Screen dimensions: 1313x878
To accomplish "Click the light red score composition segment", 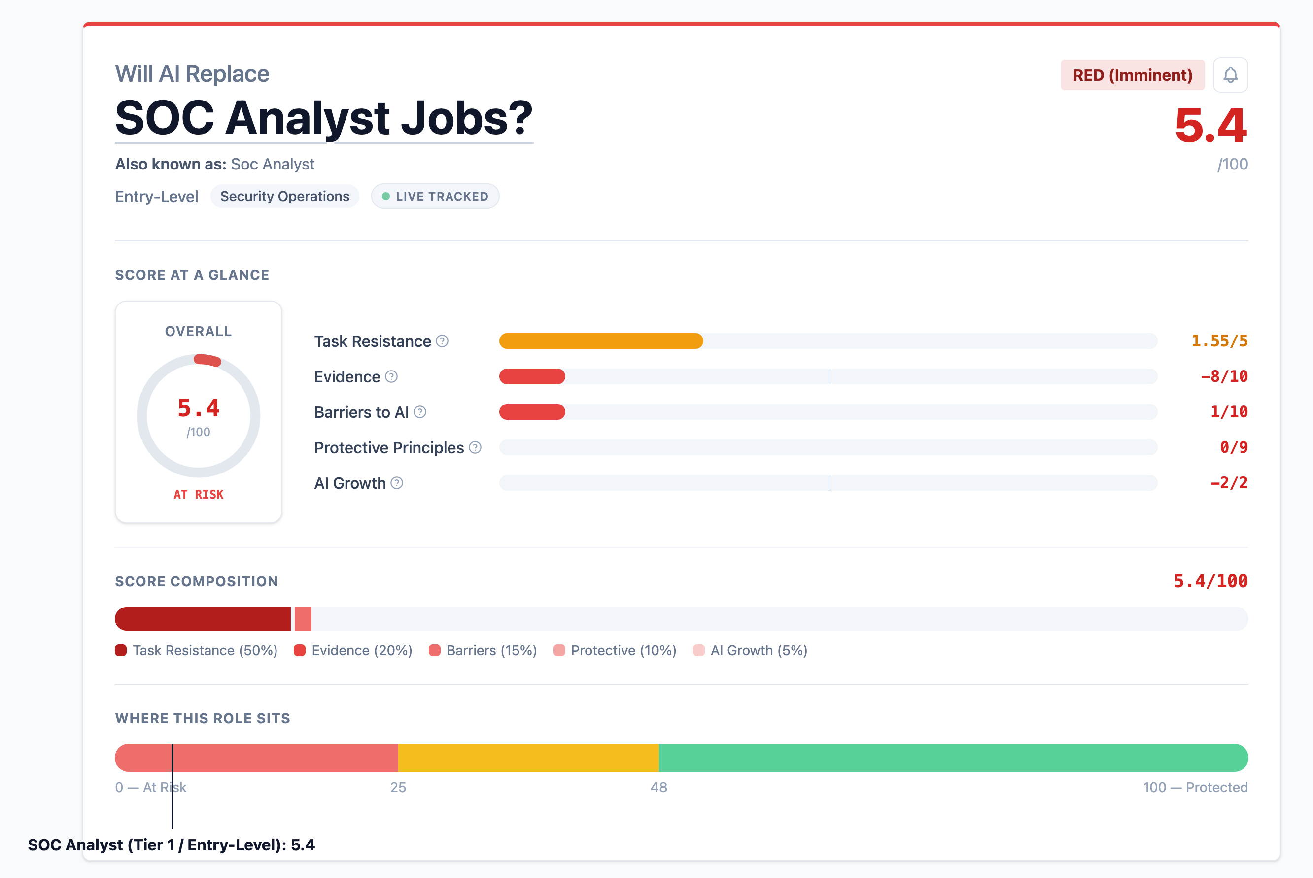I will click(303, 619).
